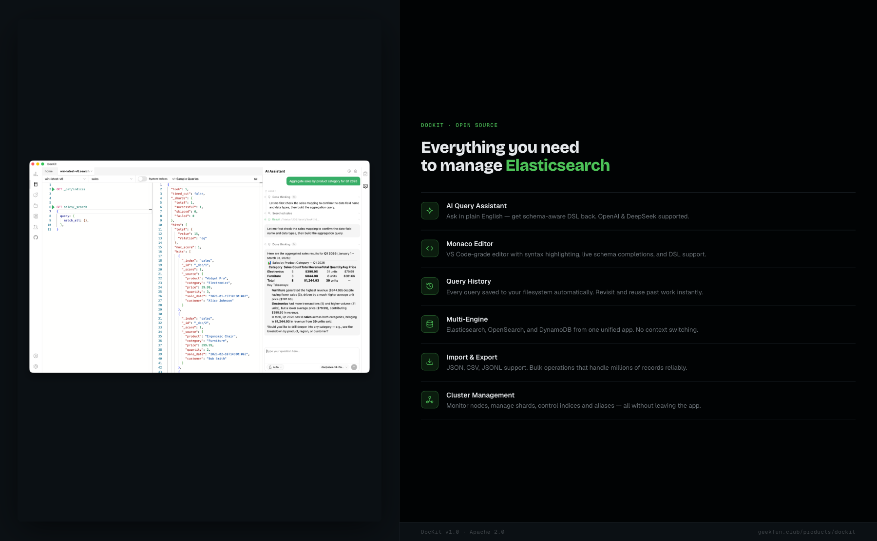The image size is (877, 541).
Task: Click the geekfun.club/products/dockit link
Action: (806, 532)
